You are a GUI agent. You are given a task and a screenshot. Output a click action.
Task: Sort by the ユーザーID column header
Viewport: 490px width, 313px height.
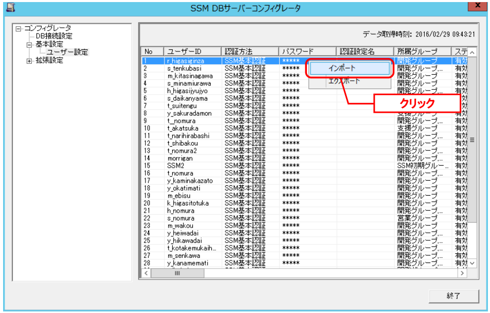[x=192, y=51]
